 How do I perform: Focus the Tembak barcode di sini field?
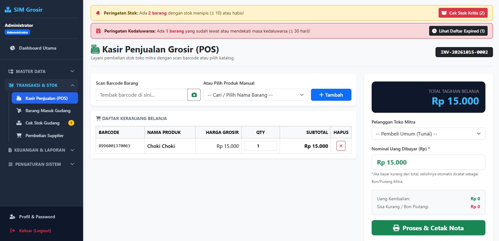(x=142, y=95)
